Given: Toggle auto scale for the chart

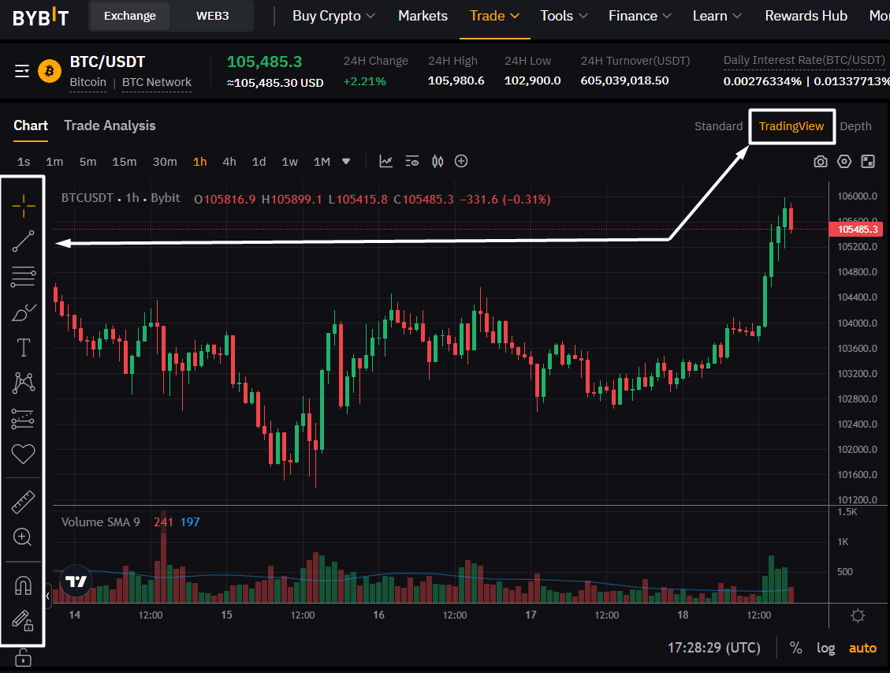Looking at the screenshot, I should (x=862, y=648).
